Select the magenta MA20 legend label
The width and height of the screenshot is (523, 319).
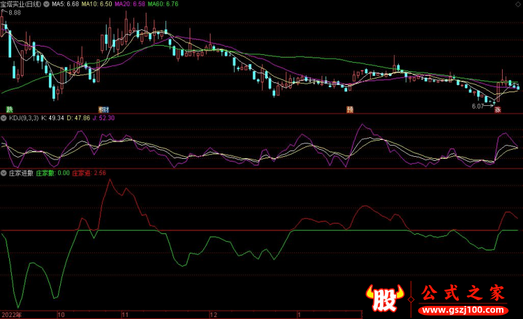[129, 4]
